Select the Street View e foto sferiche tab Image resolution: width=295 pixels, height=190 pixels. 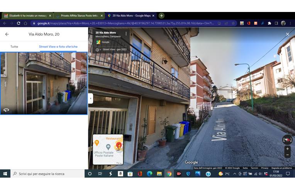click(x=58, y=47)
